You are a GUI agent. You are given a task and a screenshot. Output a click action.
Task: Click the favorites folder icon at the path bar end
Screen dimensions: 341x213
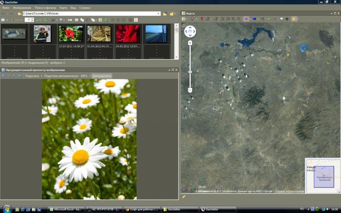click(172, 14)
